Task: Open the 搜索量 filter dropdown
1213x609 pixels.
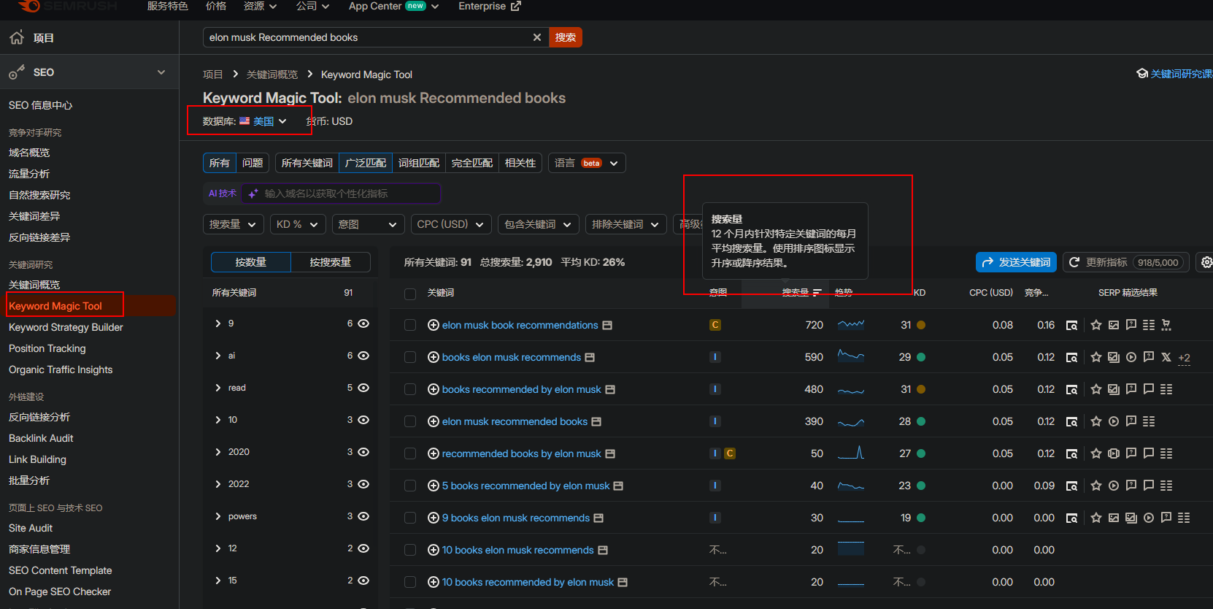Action: click(232, 224)
